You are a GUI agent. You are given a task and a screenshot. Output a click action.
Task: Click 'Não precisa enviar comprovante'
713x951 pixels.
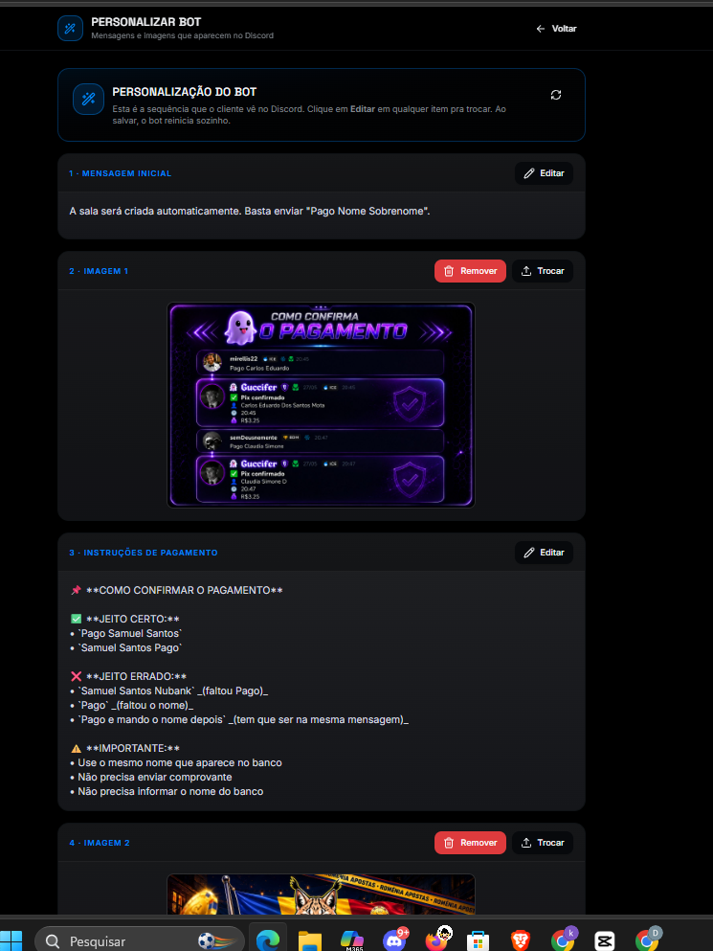(151, 777)
